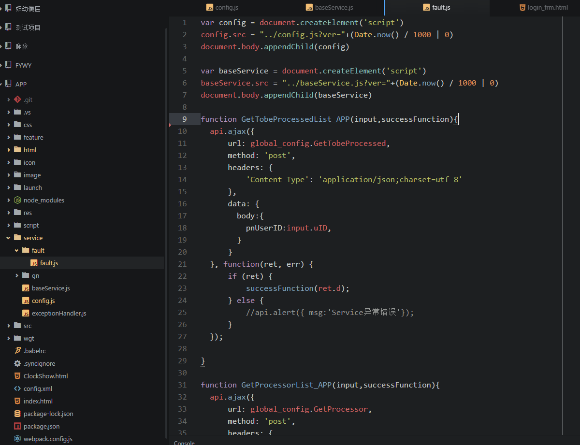The image size is (580, 445).
Task: Click the project icon of 测试项目
Action: (x=8, y=27)
